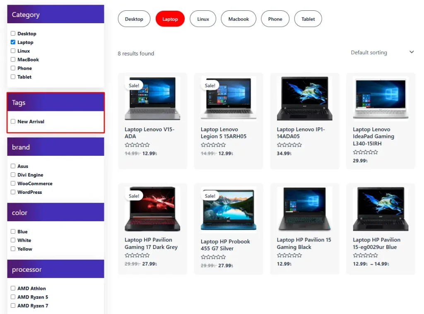This screenshot has height=314, width=424.
Task: Click the 12.99 price of HP Pavilion 15 Gaming Black
Action: point(284,264)
